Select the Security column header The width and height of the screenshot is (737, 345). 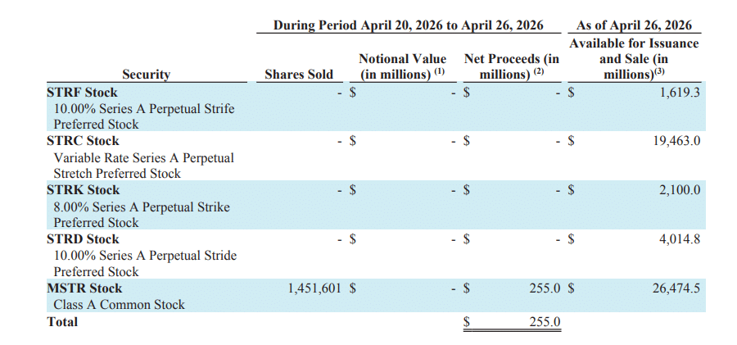pyautogui.click(x=146, y=75)
